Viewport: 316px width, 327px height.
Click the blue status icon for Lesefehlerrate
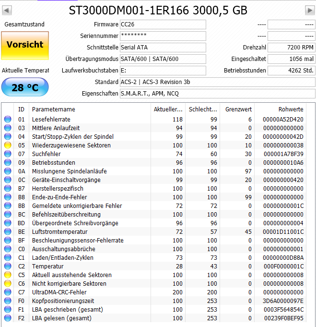(x=8, y=119)
